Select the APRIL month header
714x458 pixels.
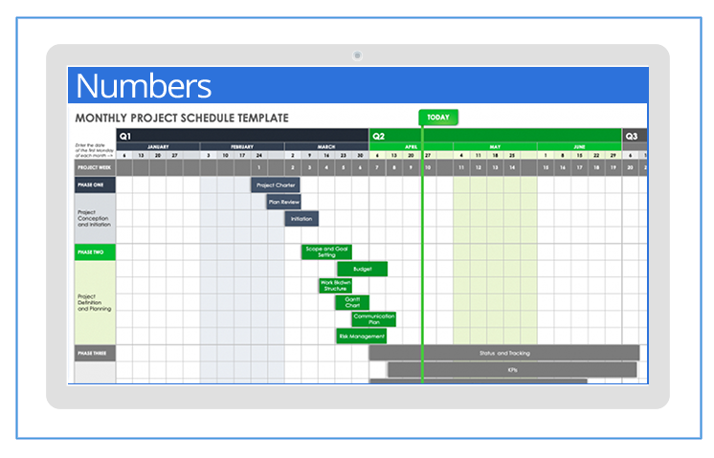pyautogui.click(x=411, y=146)
